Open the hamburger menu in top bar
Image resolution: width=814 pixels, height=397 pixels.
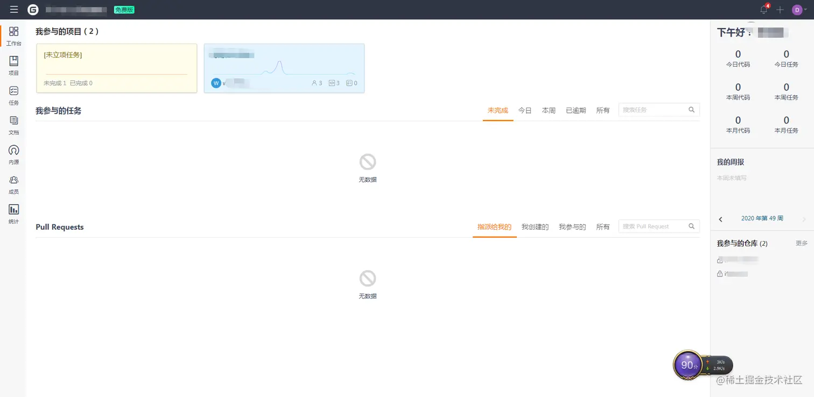[x=14, y=10]
